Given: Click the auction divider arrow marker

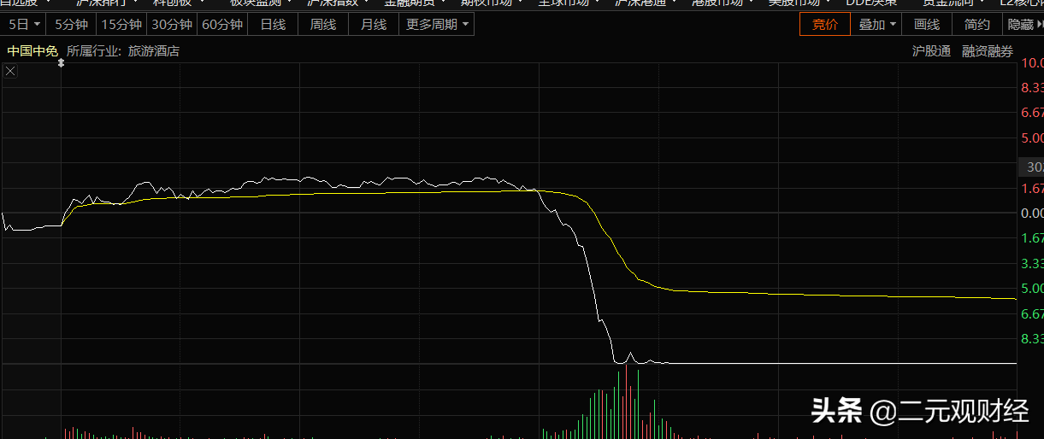Looking at the screenshot, I should (x=62, y=62).
